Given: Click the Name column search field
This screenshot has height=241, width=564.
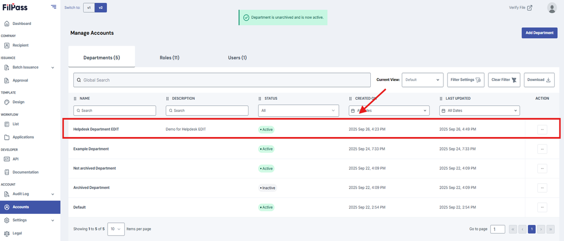Looking at the screenshot, I should 115,111.
